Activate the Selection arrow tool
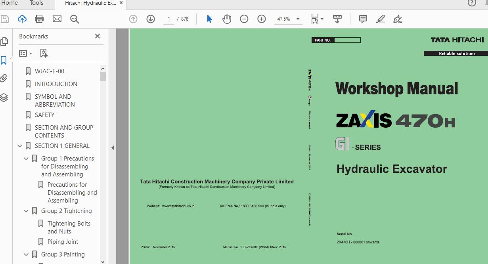488x264 pixels. tap(209, 19)
